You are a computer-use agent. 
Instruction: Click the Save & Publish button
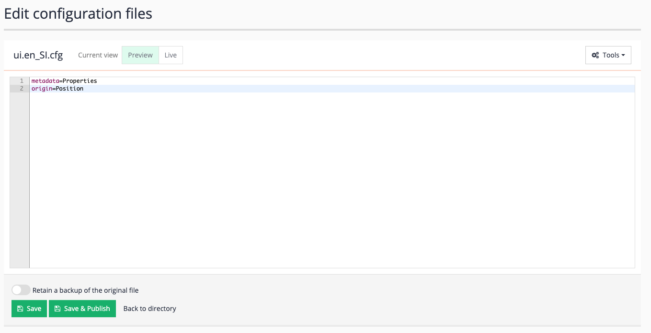(82, 309)
